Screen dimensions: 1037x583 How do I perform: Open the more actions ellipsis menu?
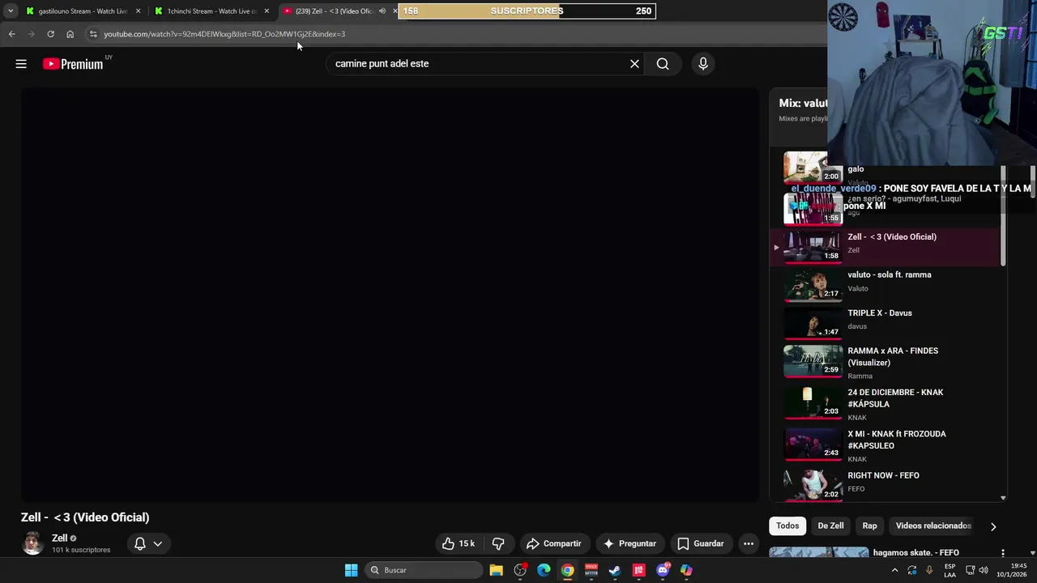coord(749,543)
